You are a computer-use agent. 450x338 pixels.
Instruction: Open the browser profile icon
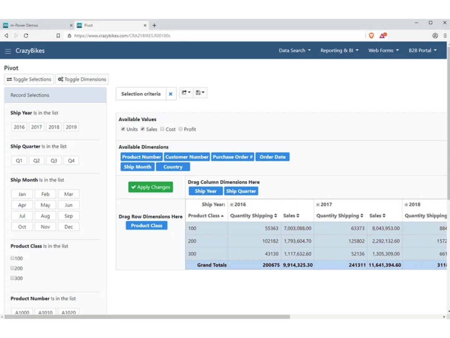(x=435, y=36)
